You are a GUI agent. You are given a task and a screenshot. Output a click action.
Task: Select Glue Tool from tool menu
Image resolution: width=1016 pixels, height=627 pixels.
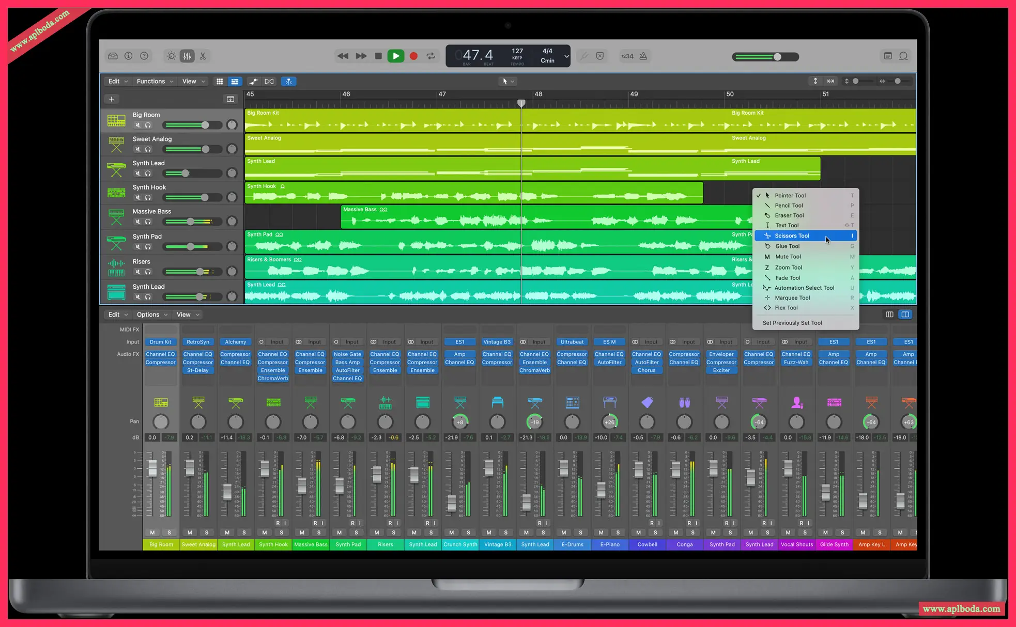787,246
